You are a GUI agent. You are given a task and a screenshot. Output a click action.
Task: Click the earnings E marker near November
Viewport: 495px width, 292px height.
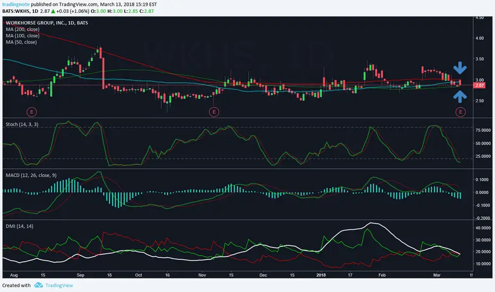214,111
